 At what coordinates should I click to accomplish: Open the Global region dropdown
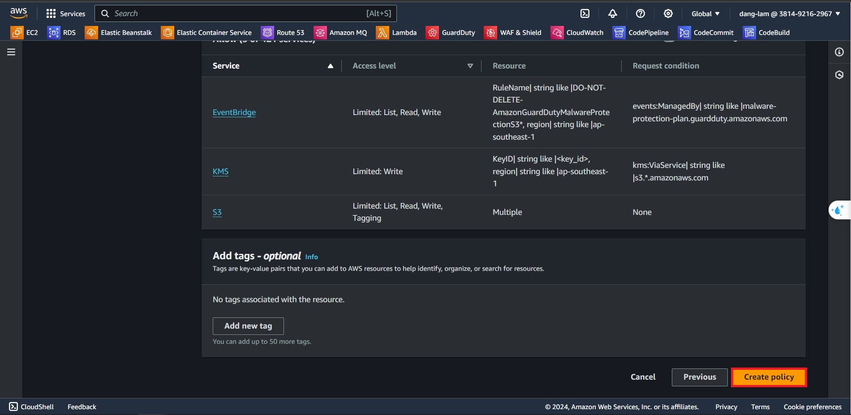pos(705,13)
